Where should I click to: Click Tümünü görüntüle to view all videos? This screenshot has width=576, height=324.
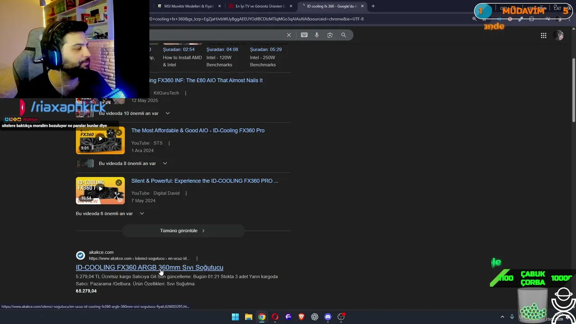[x=183, y=231]
